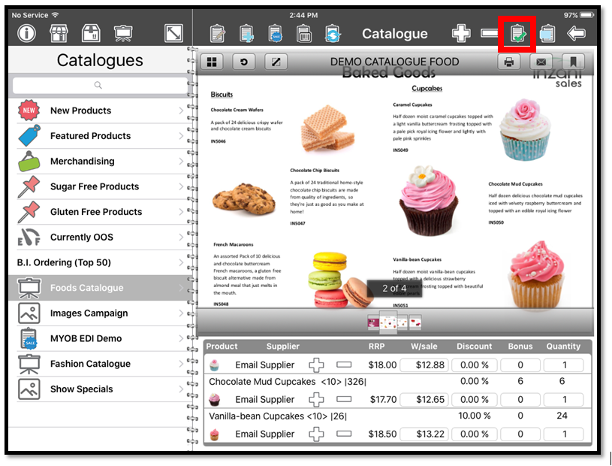Tap the clipboard with plus icon

[x=246, y=34]
